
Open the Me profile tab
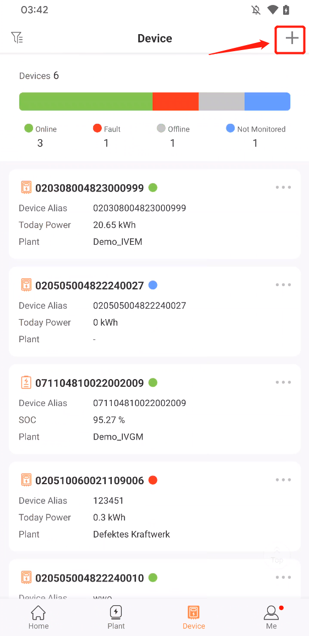[x=272, y=617]
